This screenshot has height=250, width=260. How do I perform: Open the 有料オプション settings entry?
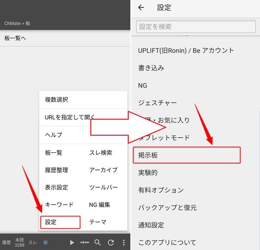(161, 190)
